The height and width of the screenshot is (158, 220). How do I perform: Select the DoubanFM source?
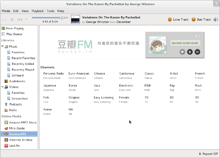click(x=19, y=134)
